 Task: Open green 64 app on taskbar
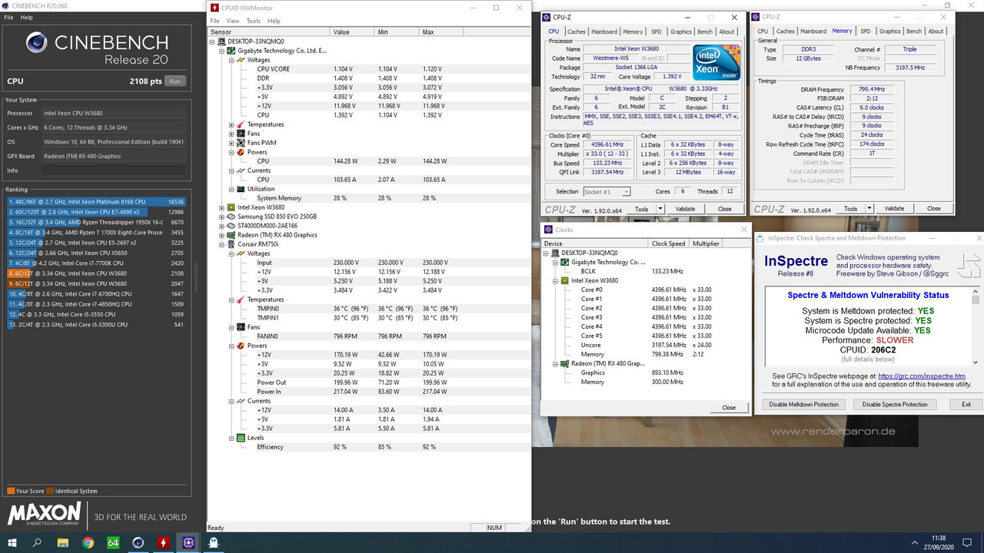click(113, 542)
